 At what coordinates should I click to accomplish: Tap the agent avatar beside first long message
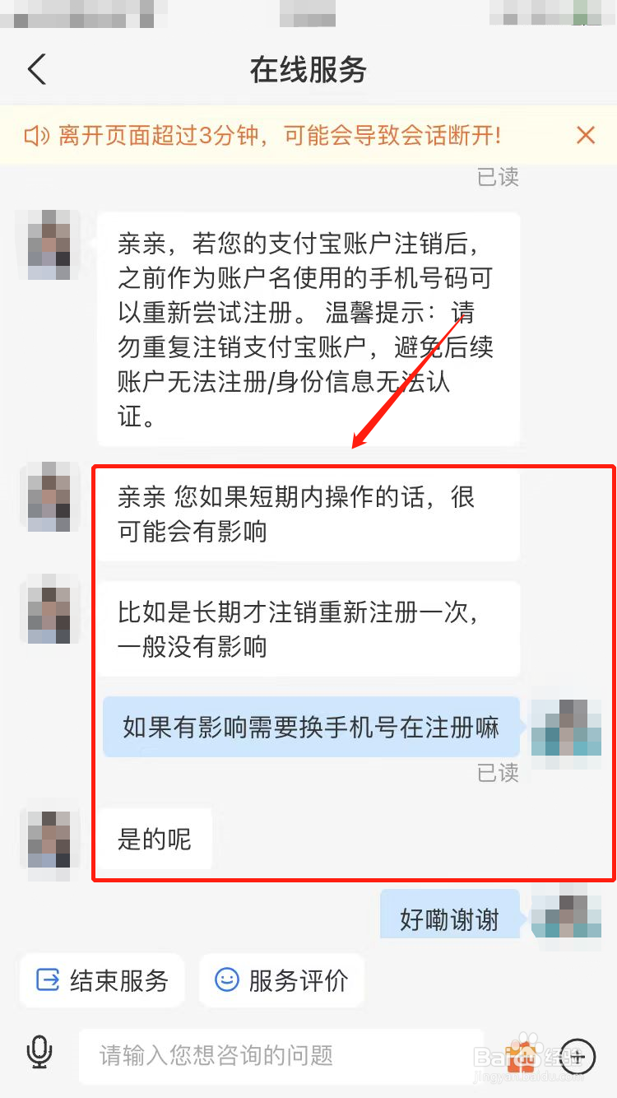tap(50, 245)
